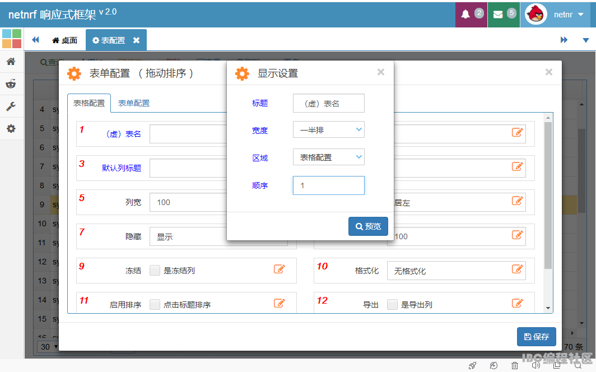The height and width of the screenshot is (372, 596).
Task: Edit icon for 格式化 row
Action: click(x=518, y=269)
